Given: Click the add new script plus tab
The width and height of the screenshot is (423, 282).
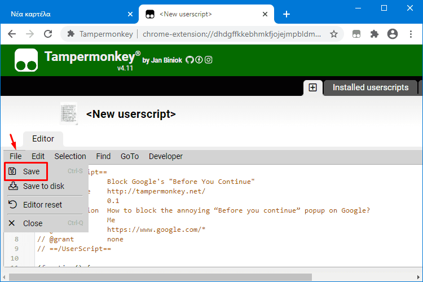Looking at the screenshot, I should 312,88.
